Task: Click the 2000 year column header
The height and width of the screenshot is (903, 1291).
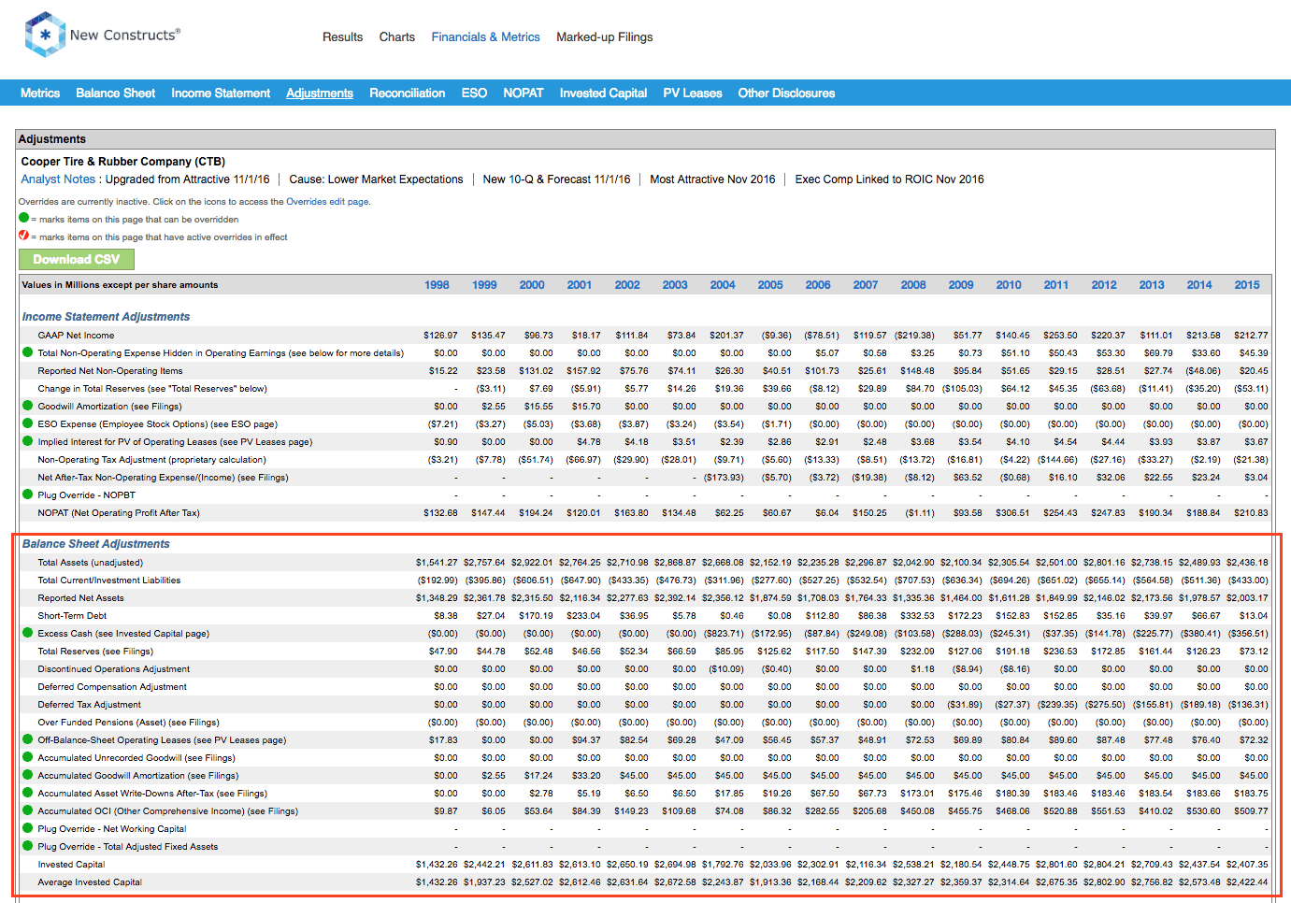Action: [x=532, y=285]
